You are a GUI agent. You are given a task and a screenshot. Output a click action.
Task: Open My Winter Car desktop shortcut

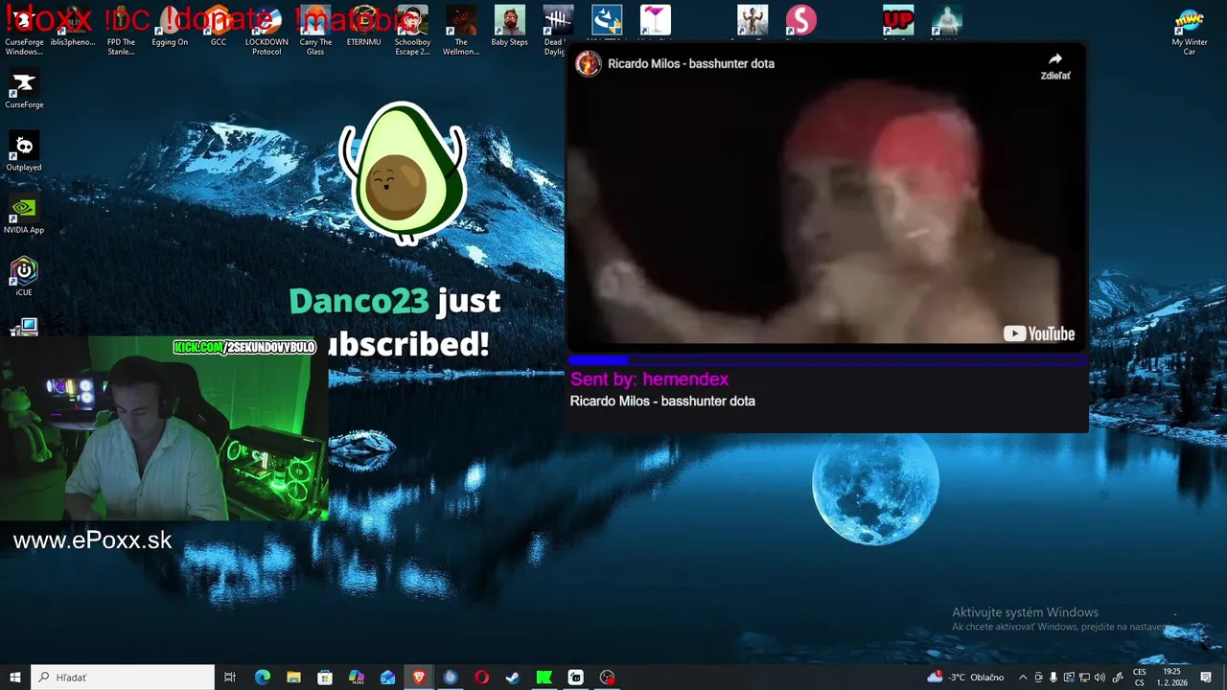click(x=1190, y=31)
